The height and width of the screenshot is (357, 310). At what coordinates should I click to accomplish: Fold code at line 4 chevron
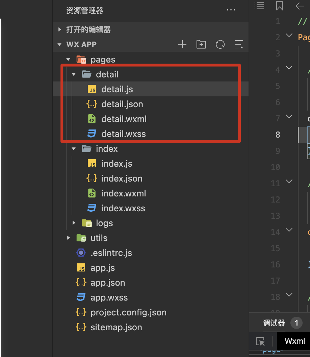point(289,68)
